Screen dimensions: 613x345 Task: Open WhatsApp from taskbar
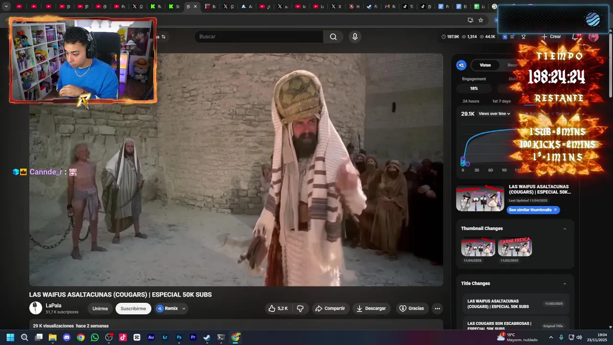95,337
